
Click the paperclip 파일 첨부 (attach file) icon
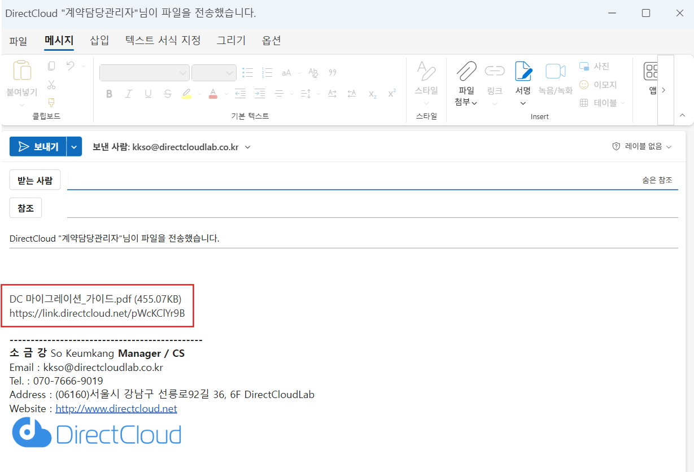466,72
